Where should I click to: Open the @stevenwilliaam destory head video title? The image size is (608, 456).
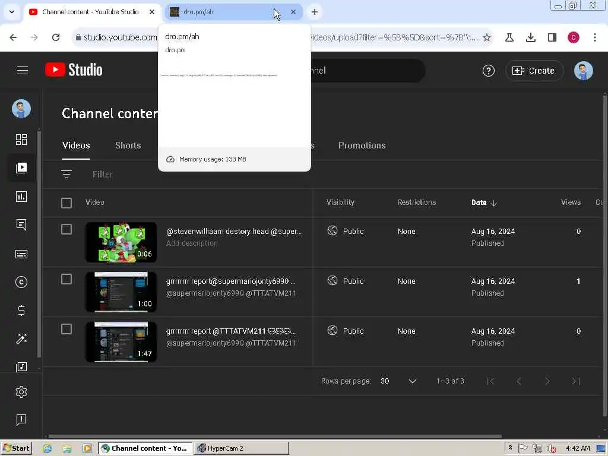coord(234,232)
